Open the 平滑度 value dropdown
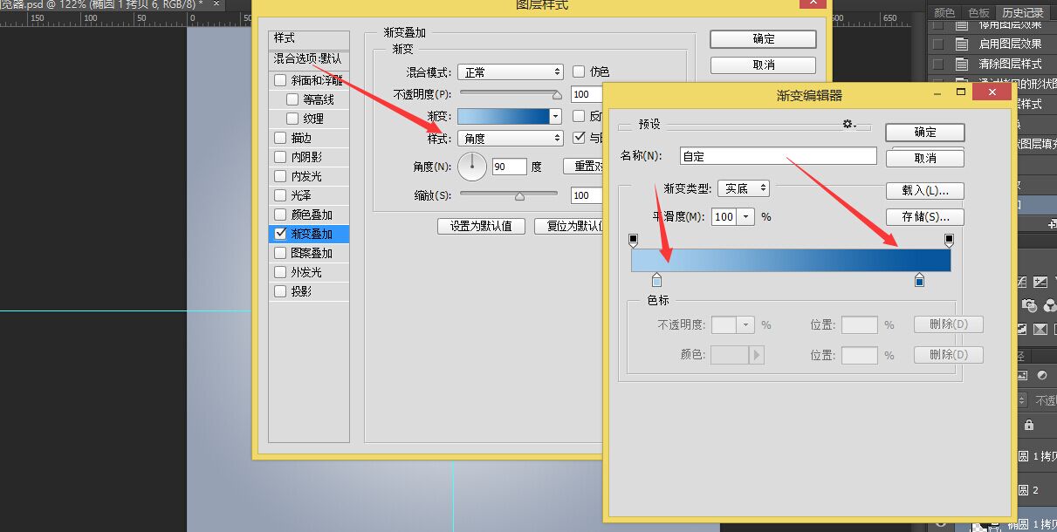Viewport: 1057px width, 532px height. pos(745,216)
